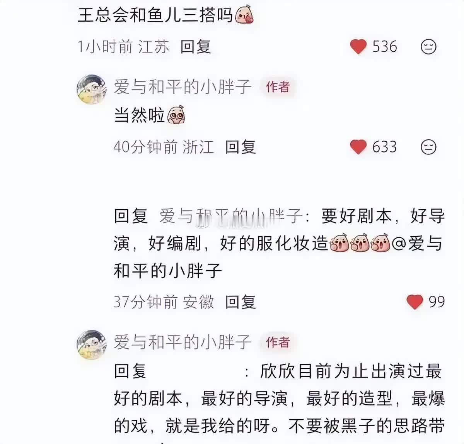
Task: Like the author's reply with 633 likes
Action: [x=358, y=147]
